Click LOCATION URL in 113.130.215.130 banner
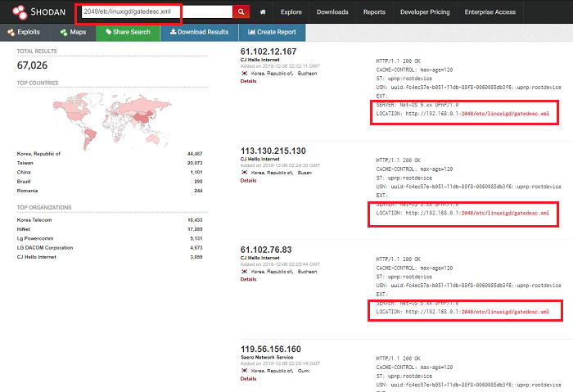The width and height of the screenshot is (573, 392). [477, 213]
